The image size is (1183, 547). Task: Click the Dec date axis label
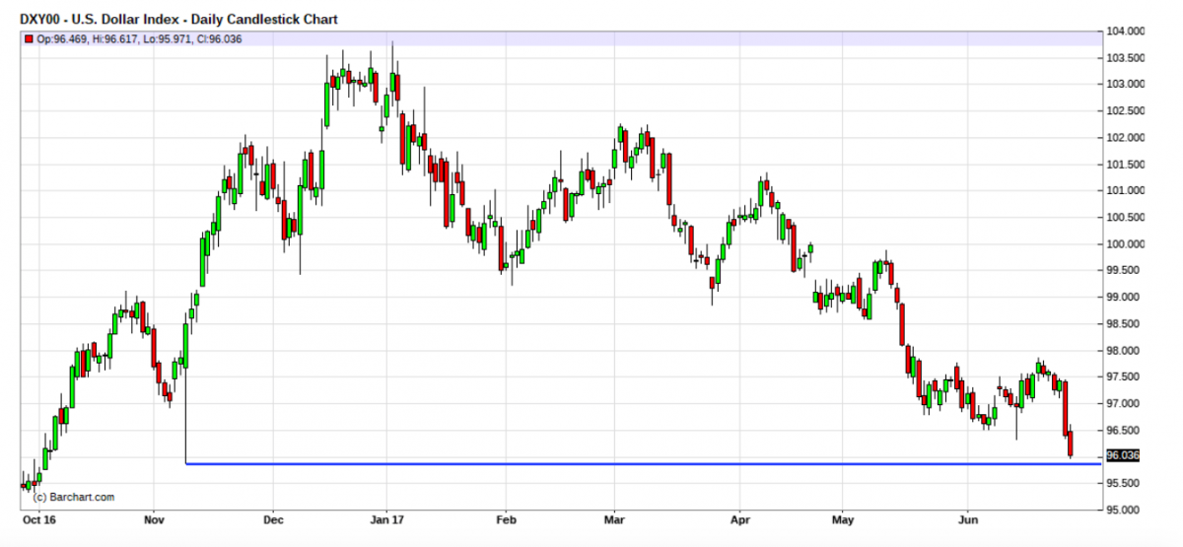pyautogui.click(x=273, y=517)
